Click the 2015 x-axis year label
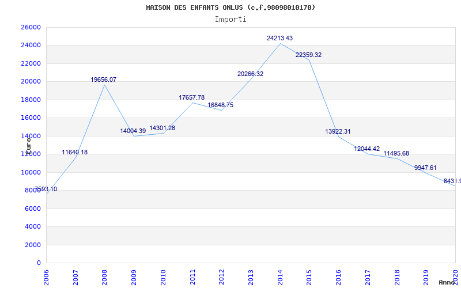This screenshot has height=288, width=461. point(309,277)
